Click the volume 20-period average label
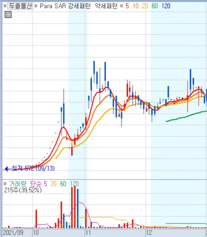This screenshot has width=207, height=237. click(x=54, y=184)
